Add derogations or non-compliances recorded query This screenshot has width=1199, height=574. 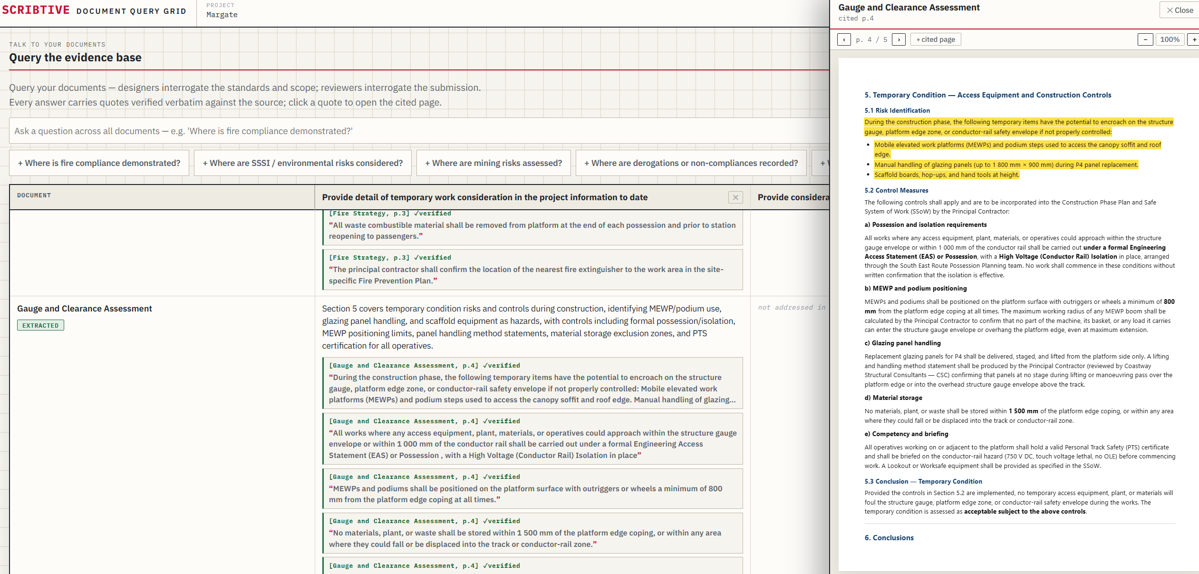click(691, 163)
